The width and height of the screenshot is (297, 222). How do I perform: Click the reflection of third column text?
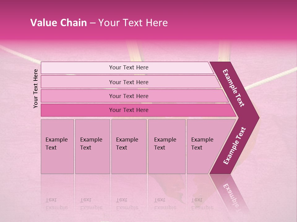[127, 204]
